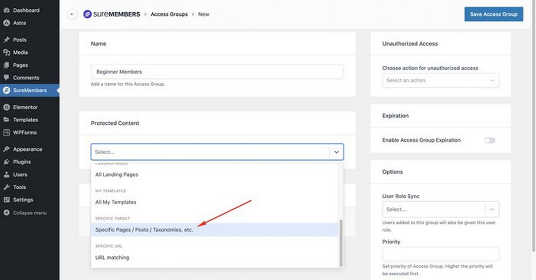
Task: Click the Protected Content dropdown chevron
Action: point(336,152)
